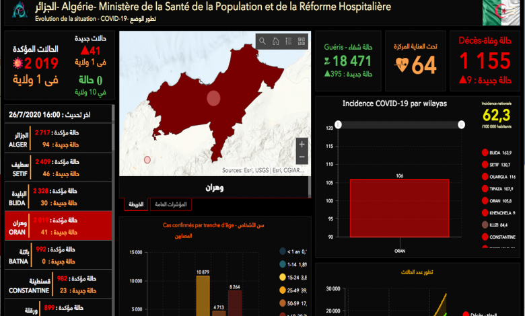Click the age bar labeled 8 264
Screen dimensions: 525x316
[235, 303]
